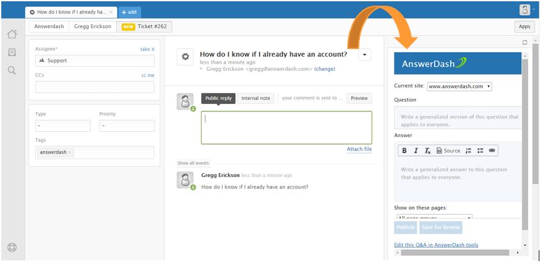540x263 pixels.
Task: Click the 'take it' link
Action: 147,49
